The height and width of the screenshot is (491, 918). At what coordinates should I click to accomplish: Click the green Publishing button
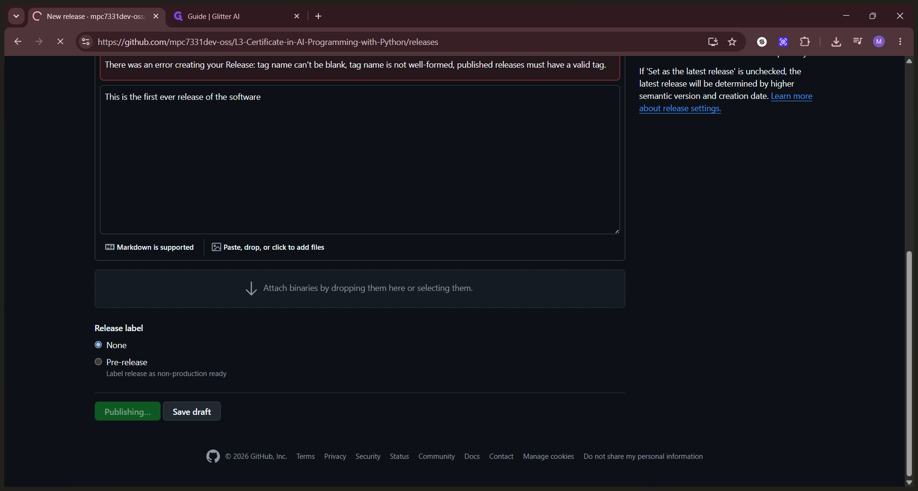coord(127,412)
